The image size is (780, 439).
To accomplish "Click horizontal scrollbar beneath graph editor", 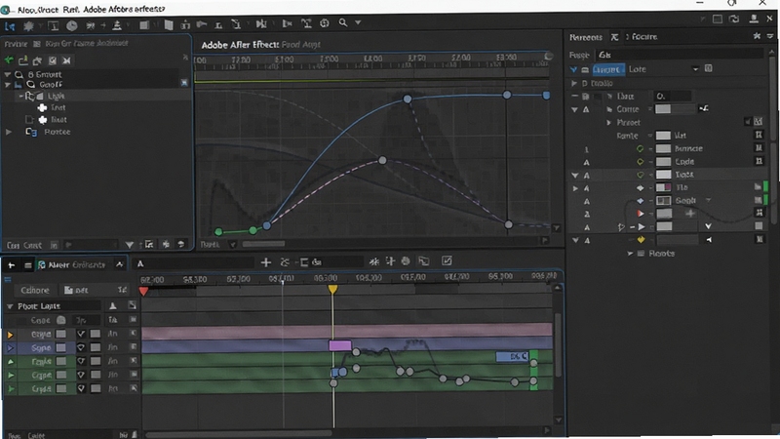I will [263, 244].
